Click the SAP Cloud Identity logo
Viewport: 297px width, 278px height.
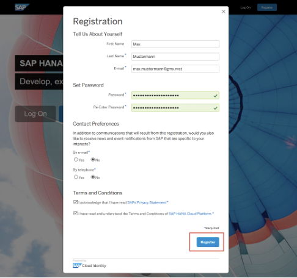click(89, 265)
